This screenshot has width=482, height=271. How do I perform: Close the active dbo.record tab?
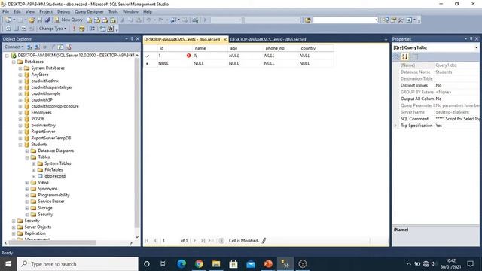click(x=225, y=40)
